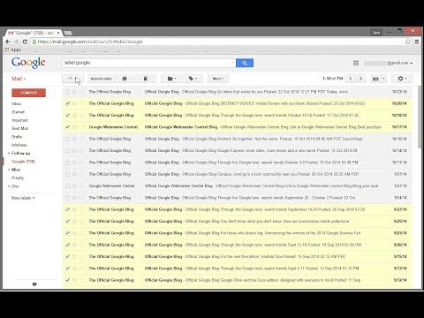
Task: Open the More actions dropdown
Action: [x=218, y=79]
